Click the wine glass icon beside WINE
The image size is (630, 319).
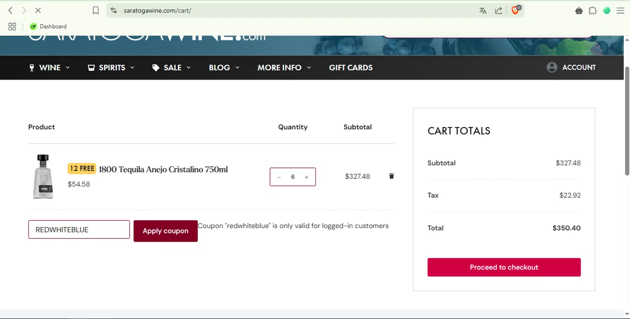click(31, 68)
